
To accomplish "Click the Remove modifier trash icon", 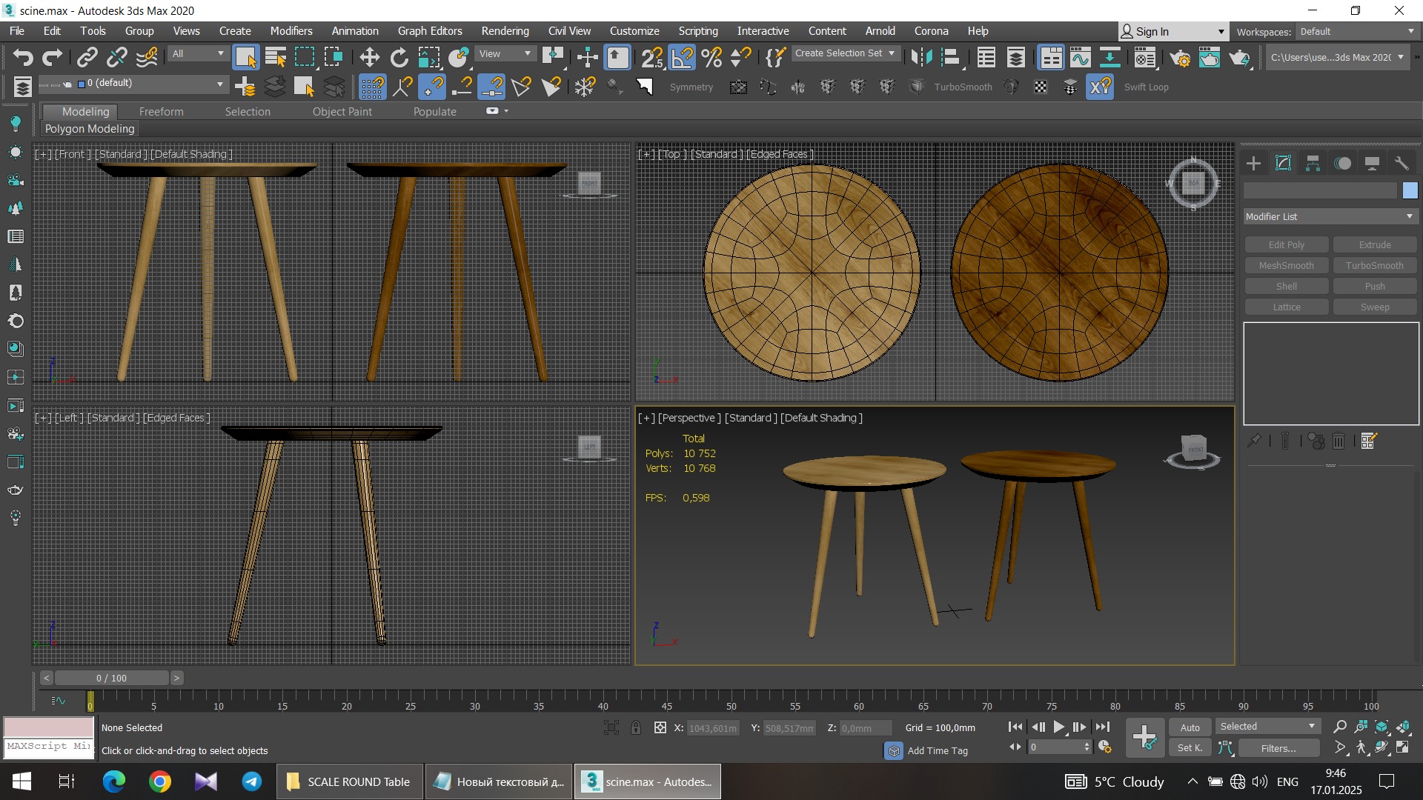I will click(1339, 441).
